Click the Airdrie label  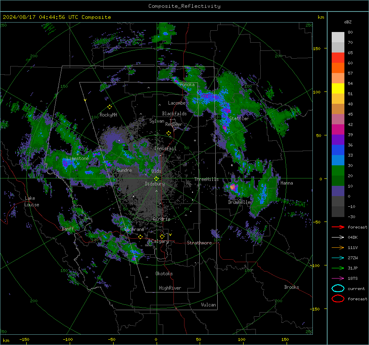click(162, 219)
